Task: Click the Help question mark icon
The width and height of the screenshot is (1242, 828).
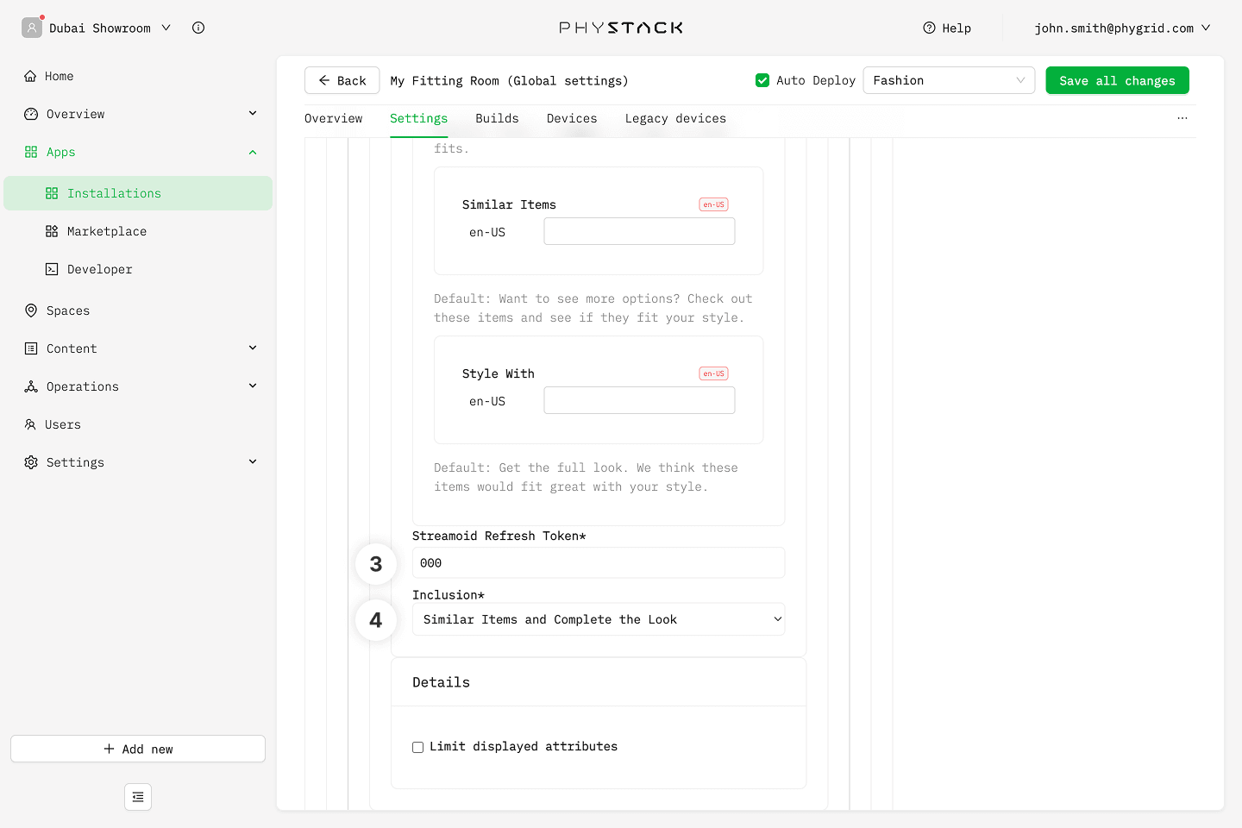Action: [x=929, y=28]
